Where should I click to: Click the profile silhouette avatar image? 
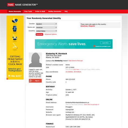click(35, 60)
